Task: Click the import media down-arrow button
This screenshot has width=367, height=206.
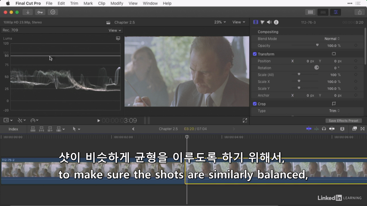Action: tap(28, 12)
